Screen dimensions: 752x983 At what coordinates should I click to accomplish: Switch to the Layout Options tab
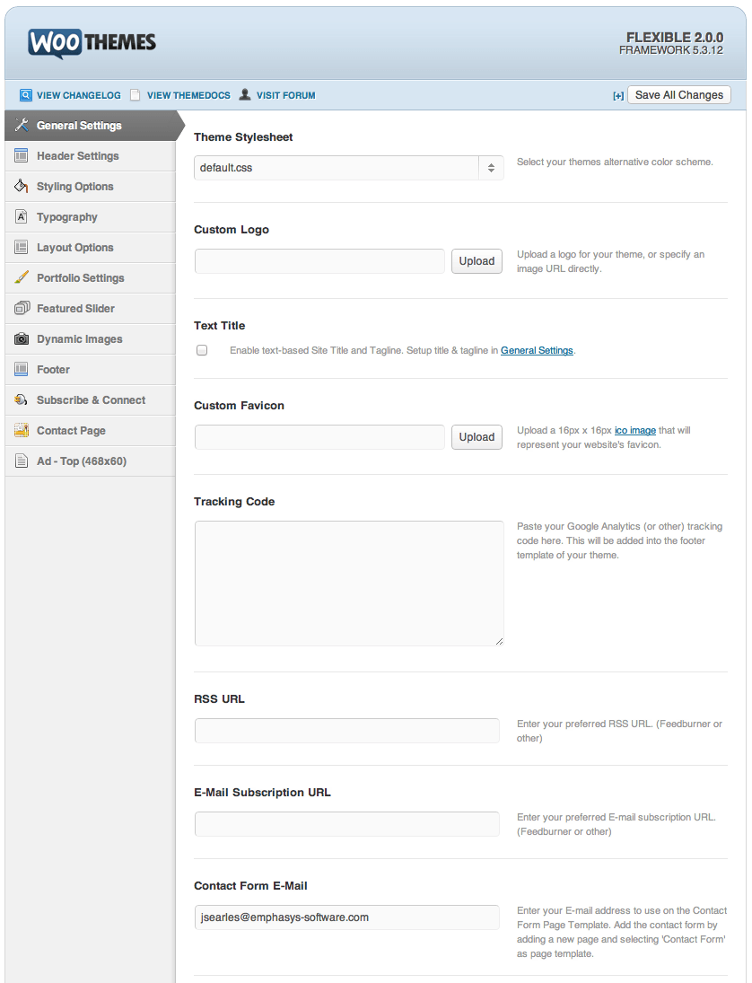coord(74,248)
